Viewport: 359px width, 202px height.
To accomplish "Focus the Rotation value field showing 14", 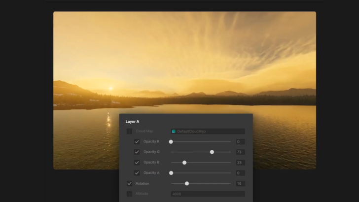I will coord(240,184).
